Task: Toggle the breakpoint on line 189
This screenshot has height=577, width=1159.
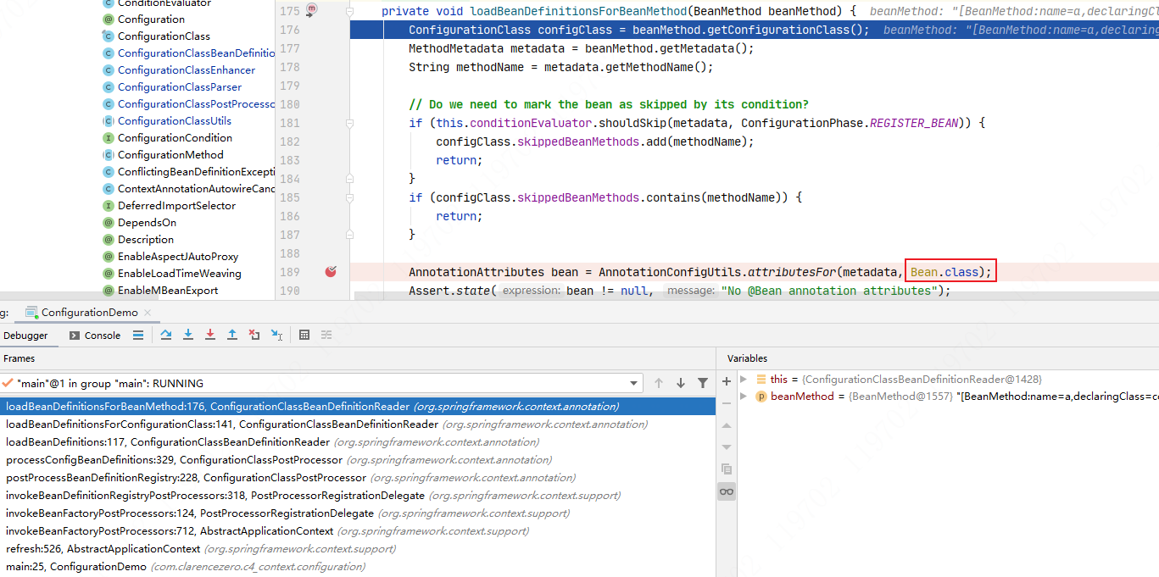Action: coord(331,272)
